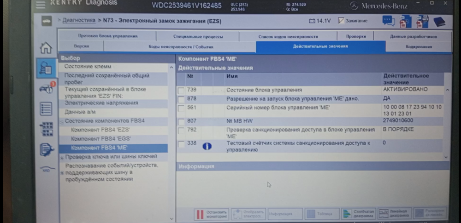The height and width of the screenshot is (223, 461).
Task: Click Серийный номер блока управления 'ME' row
Action: click(310, 110)
